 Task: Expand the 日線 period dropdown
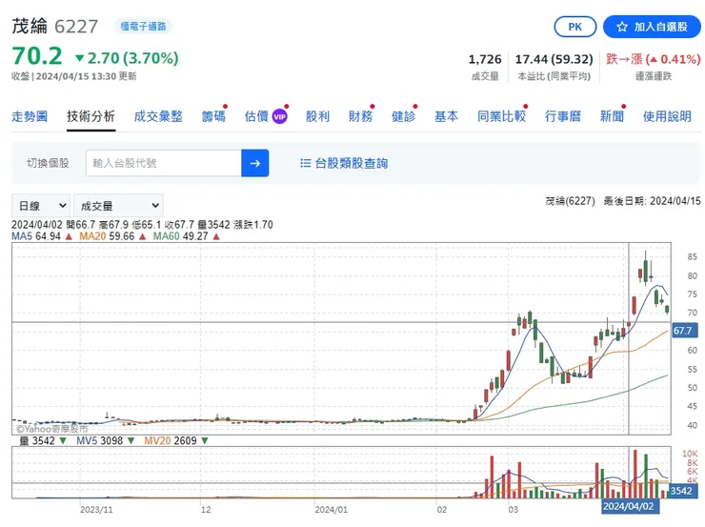(41, 206)
